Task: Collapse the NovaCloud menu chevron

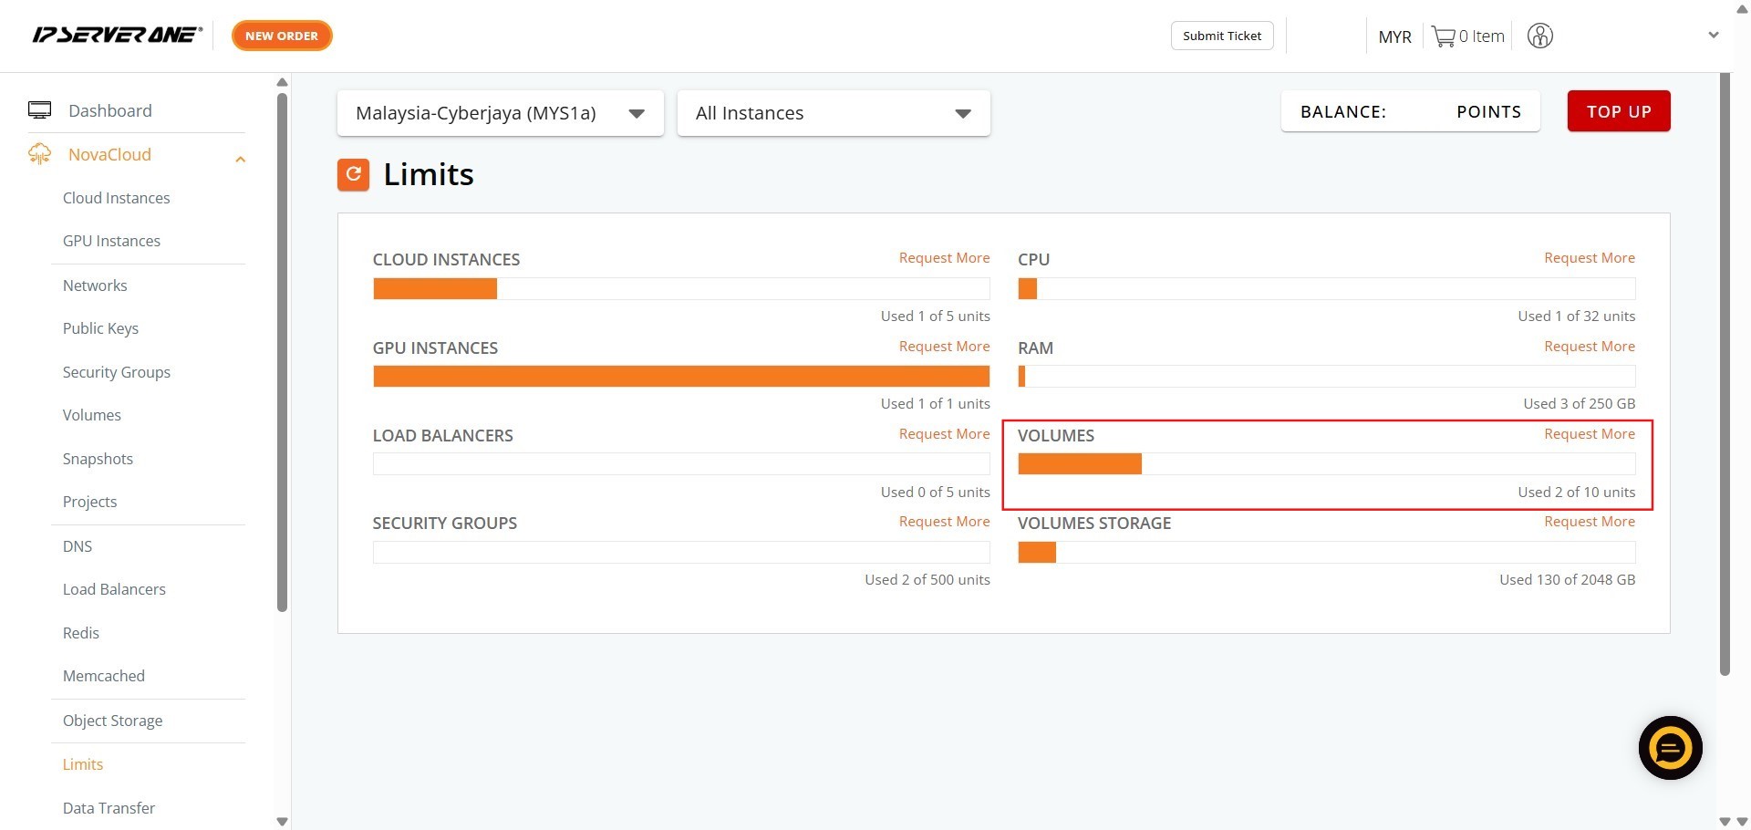Action: [x=241, y=160]
